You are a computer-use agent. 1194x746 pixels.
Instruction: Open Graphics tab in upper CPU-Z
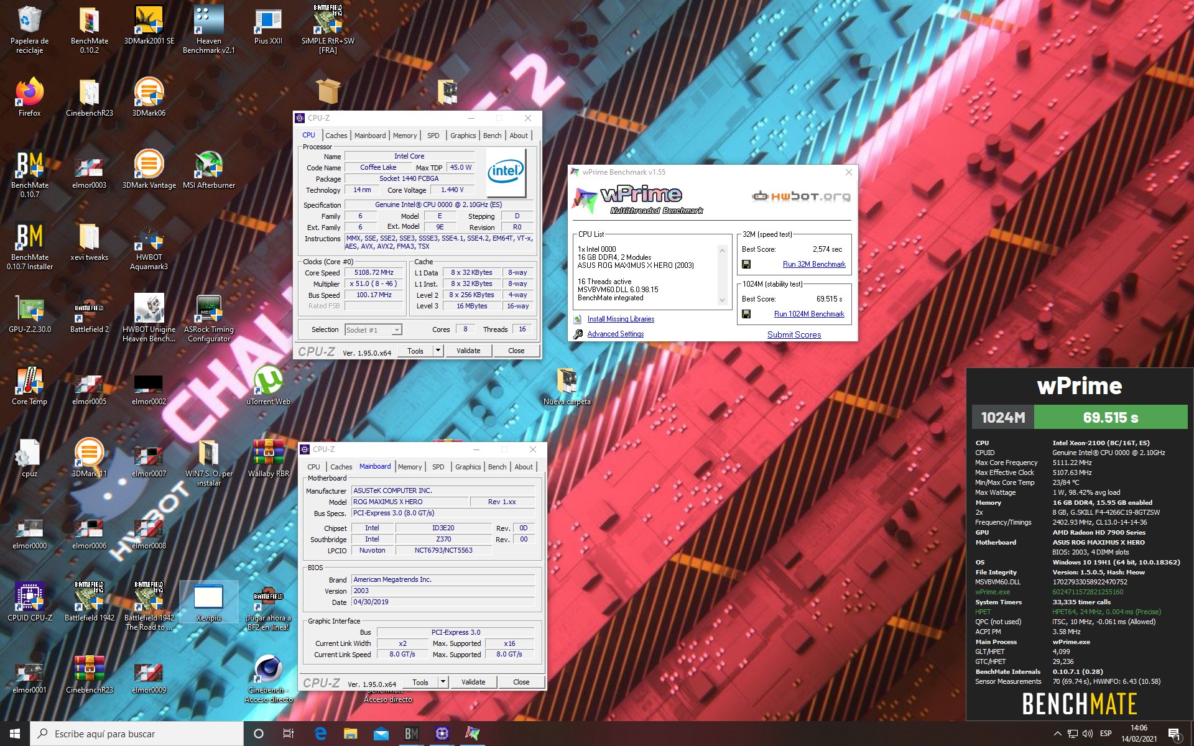(x=463, y=136)
